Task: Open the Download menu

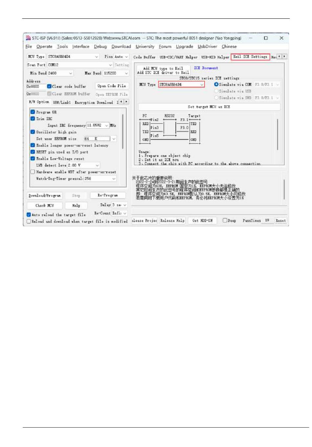Action: (x=121, y=47)
